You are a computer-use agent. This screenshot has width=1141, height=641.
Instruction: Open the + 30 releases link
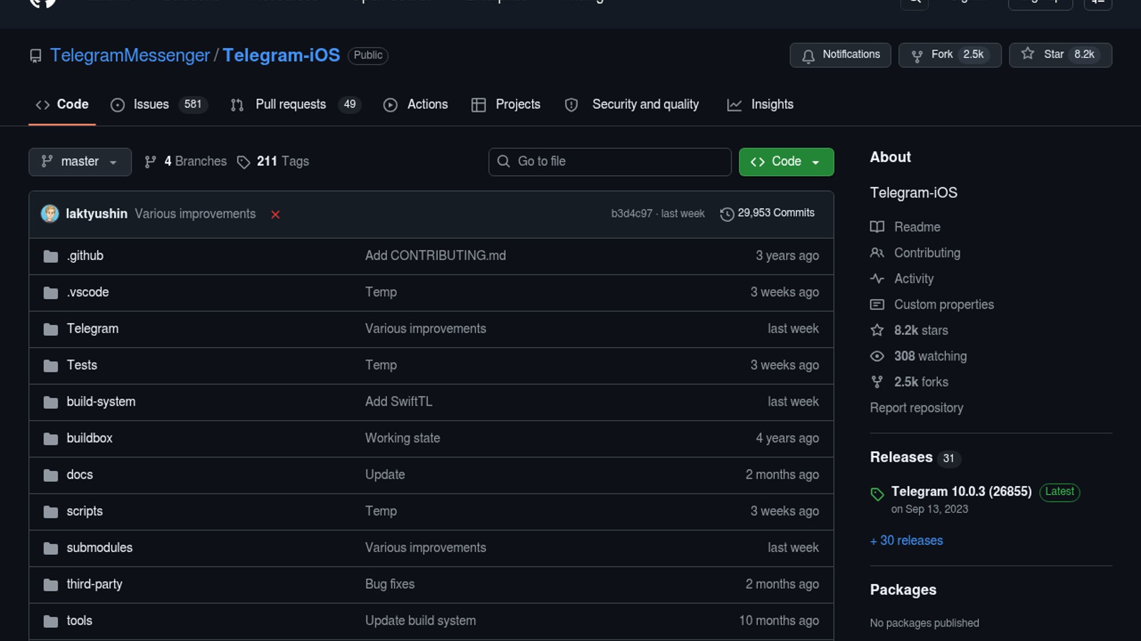(906, 541)
